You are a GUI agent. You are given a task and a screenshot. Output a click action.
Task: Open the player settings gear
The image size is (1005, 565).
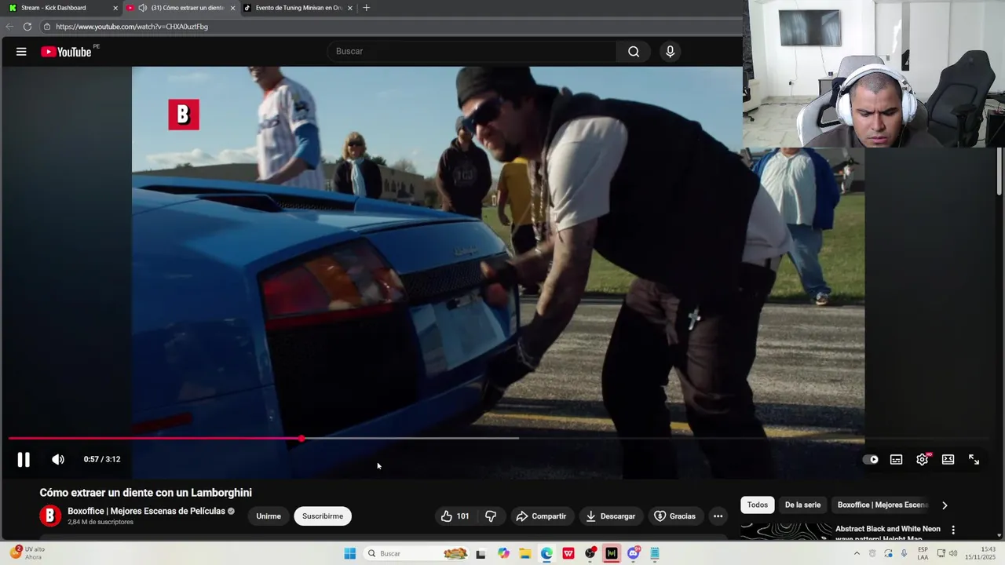coord(923,460)
